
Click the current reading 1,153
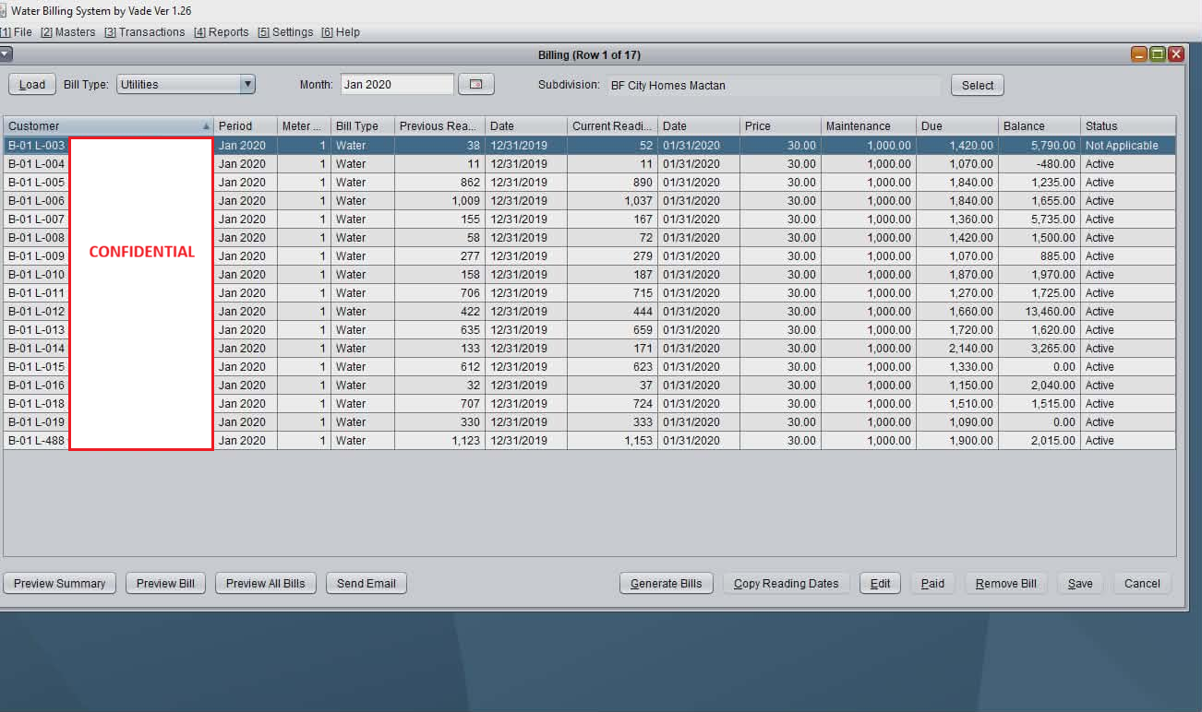[x=612, y=441]
